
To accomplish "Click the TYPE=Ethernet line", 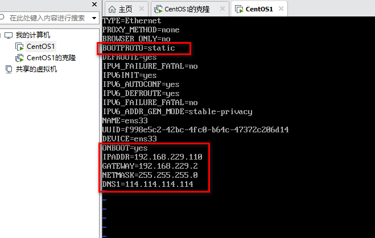I will pos(131,21).
